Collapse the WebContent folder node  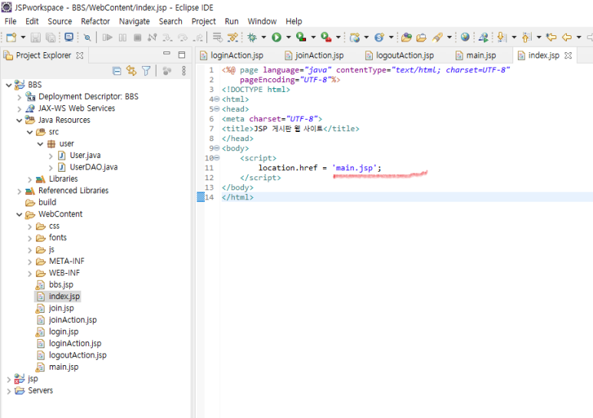coord(19,214)
